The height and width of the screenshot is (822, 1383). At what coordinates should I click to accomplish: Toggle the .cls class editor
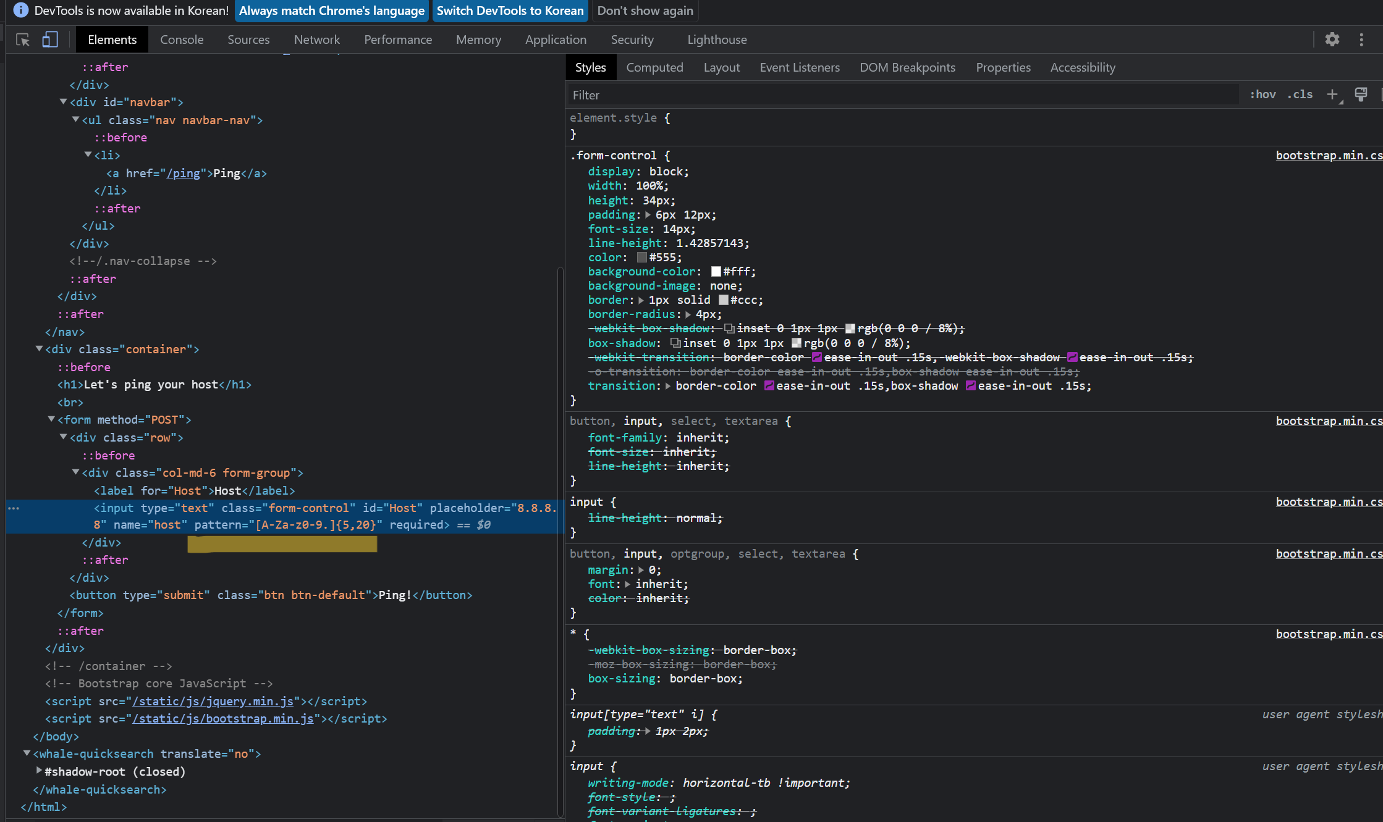click(1300, 94)
